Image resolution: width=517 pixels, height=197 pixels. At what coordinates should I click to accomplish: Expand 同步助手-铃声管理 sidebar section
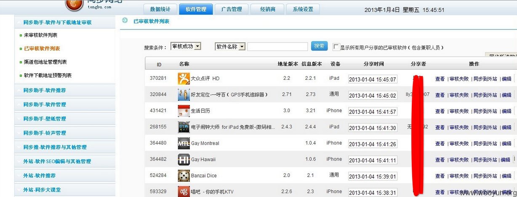(x=65, y=133)
